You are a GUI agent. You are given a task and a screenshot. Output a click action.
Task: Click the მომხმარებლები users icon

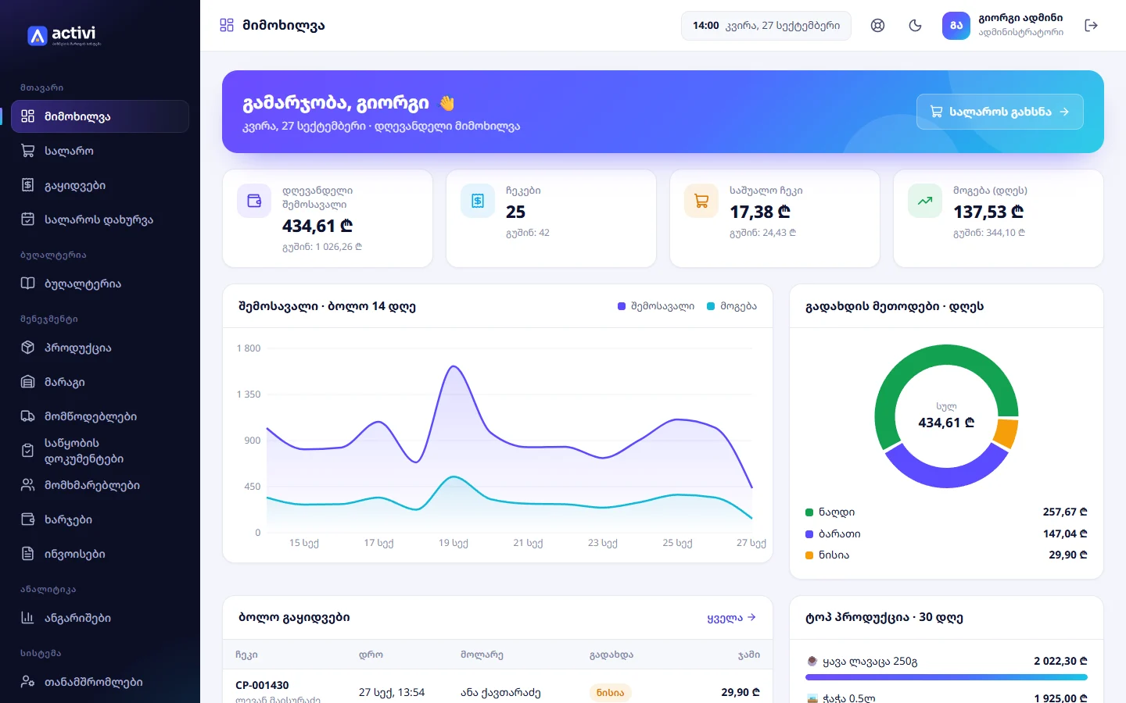pyautogui.click(x=27, y=485)
